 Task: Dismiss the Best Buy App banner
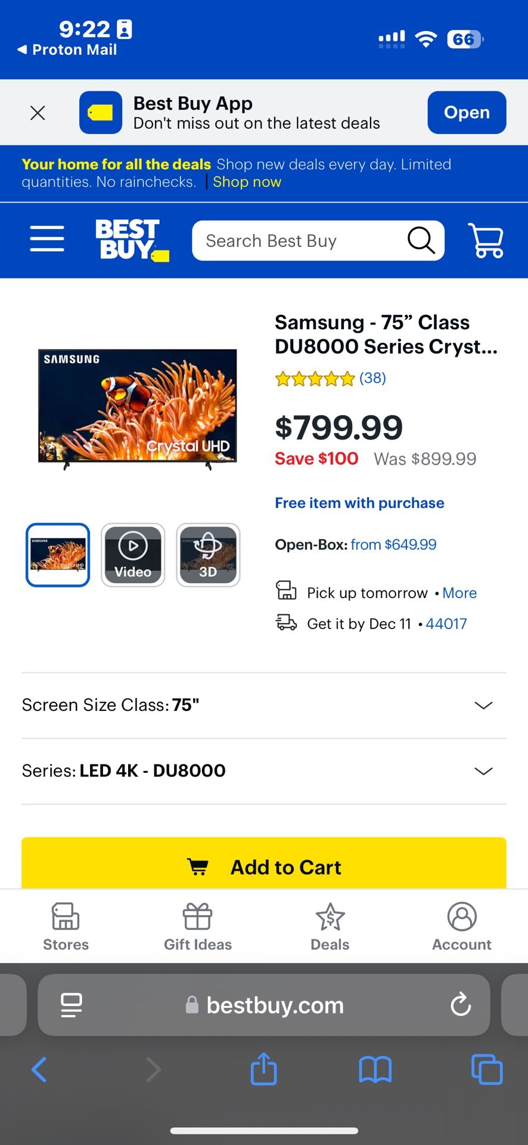click(38, 113)
